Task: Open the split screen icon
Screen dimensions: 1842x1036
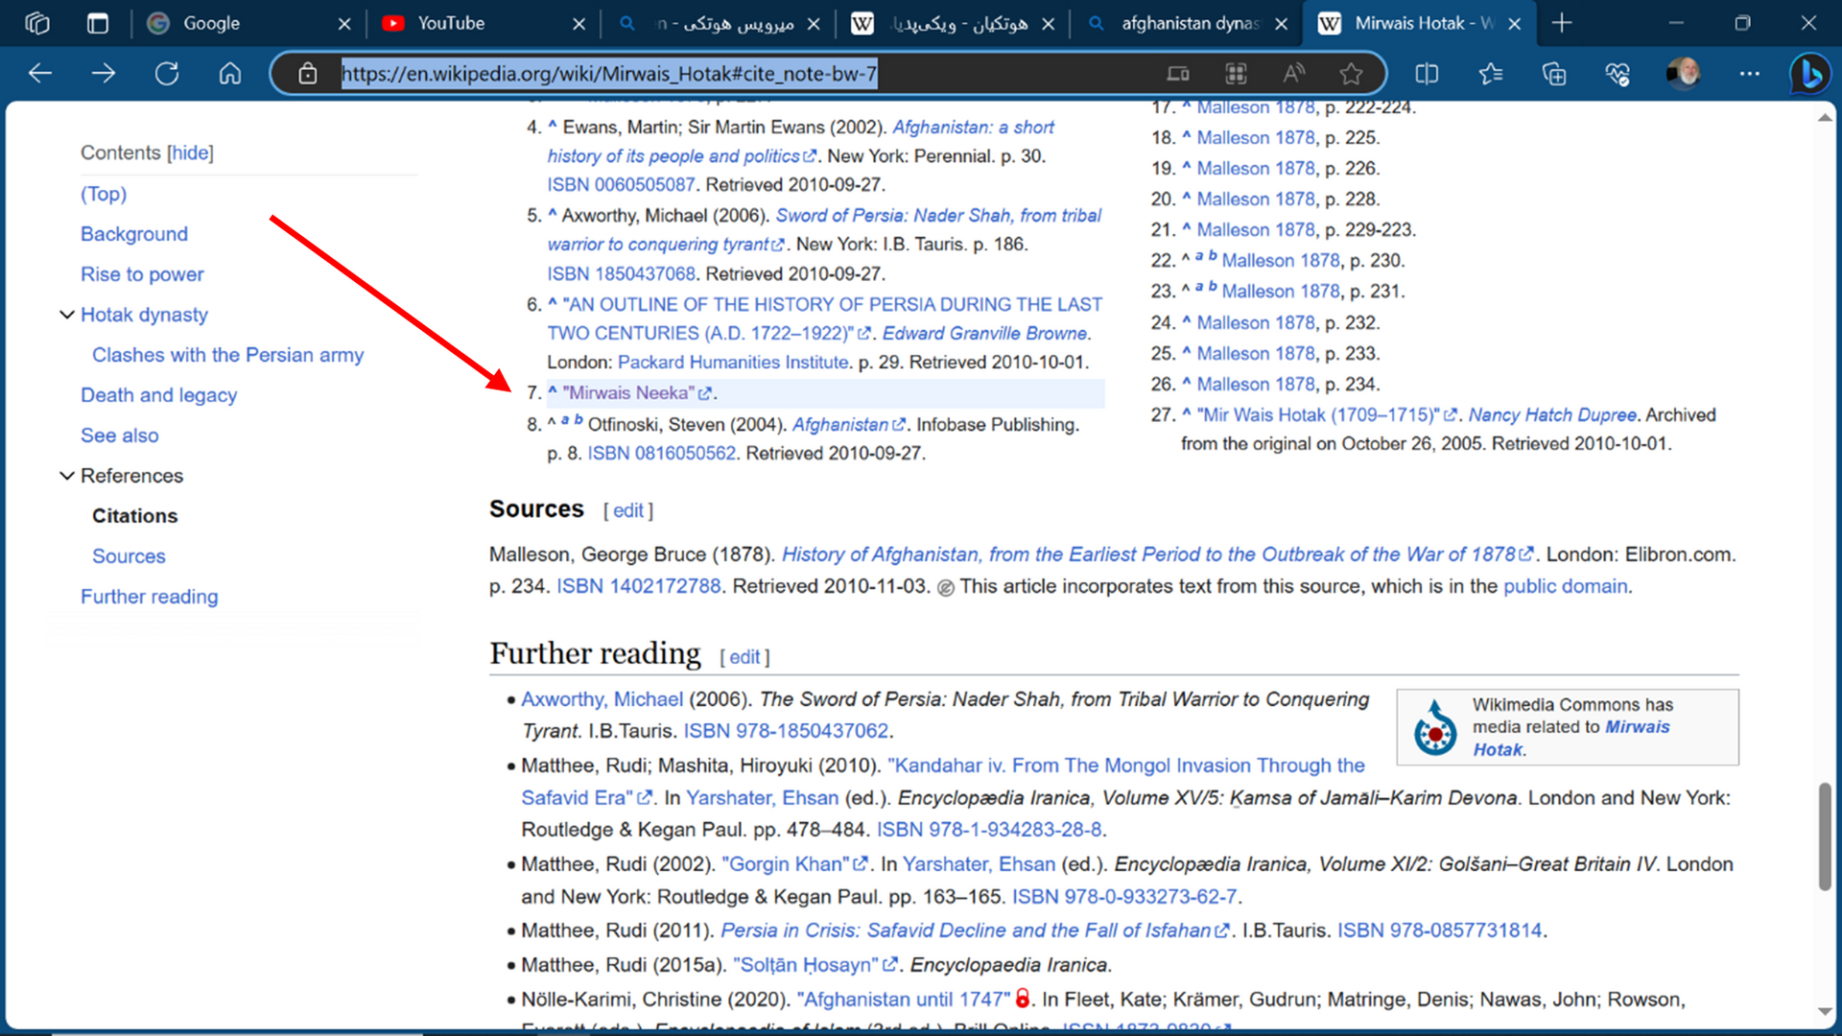Action: [1427, 74]
